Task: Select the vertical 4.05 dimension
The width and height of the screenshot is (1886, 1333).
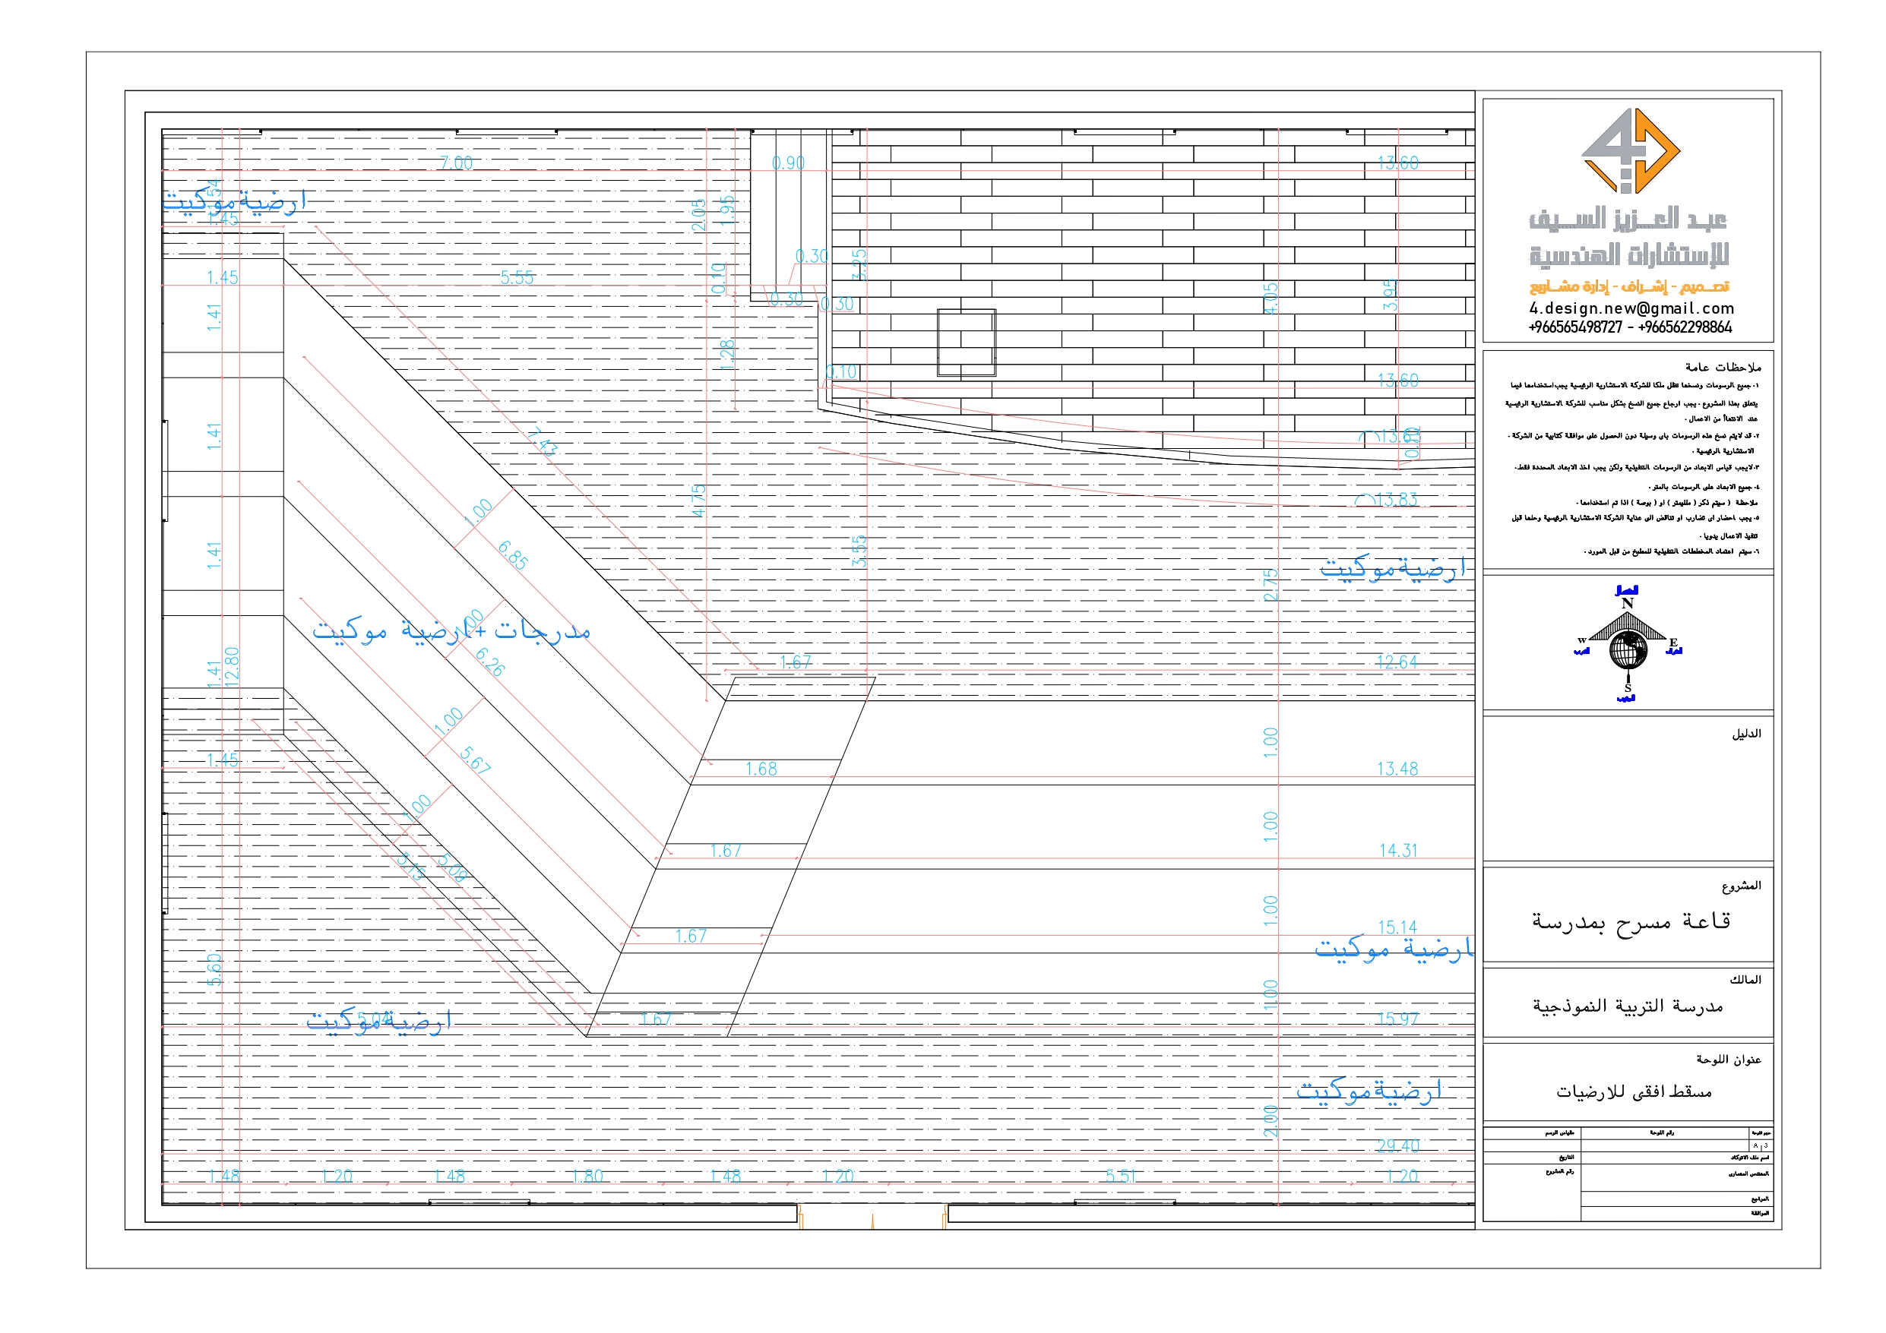Action: coord(1271,299)
